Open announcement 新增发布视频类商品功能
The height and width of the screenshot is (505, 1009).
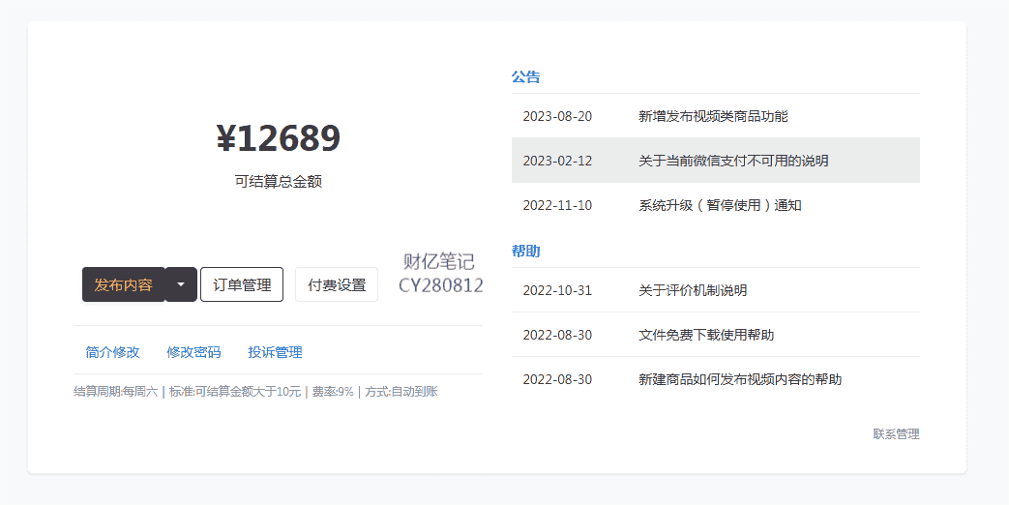click(713, 116)
